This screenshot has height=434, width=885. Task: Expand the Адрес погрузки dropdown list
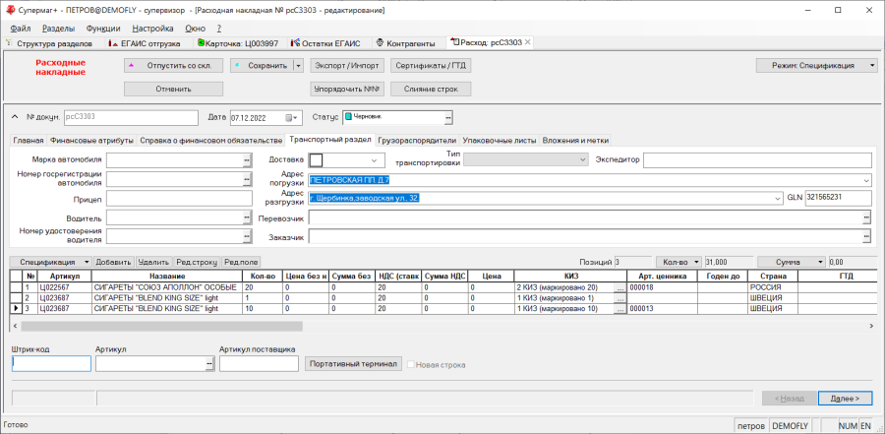tap(866, 180)
